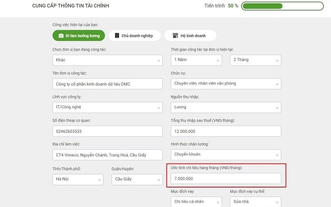
Task: Click the company name field "Tên đơn vị công tác"
Action: point(107,84)
